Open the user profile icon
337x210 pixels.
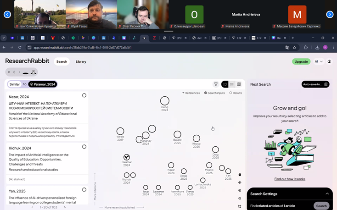click(329, 61)
